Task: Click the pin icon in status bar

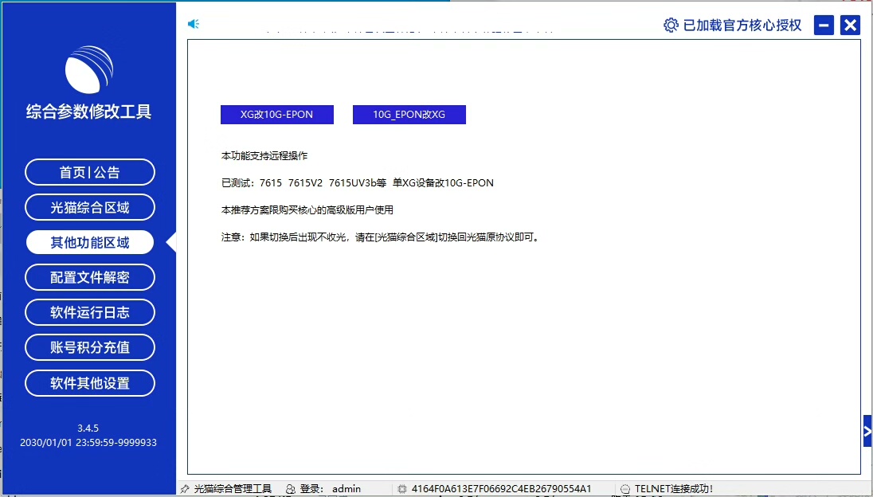Action: pyautogui.click(x=186, y=489)
